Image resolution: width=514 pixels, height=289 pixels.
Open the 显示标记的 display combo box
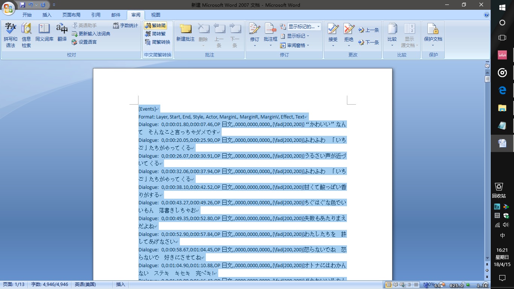click(x=304, y=27)
